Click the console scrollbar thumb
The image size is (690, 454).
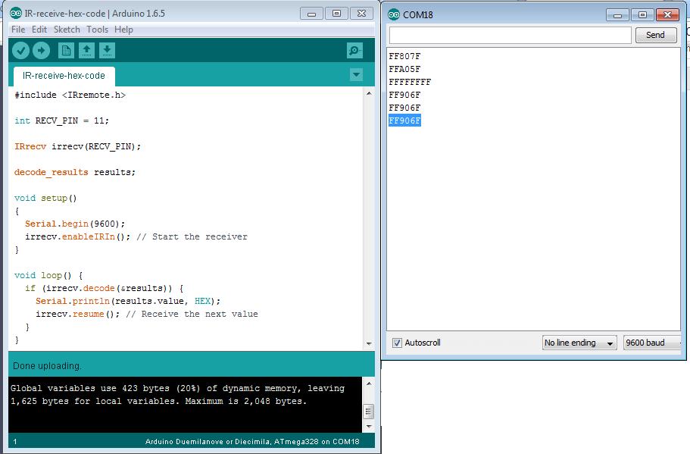369,412
